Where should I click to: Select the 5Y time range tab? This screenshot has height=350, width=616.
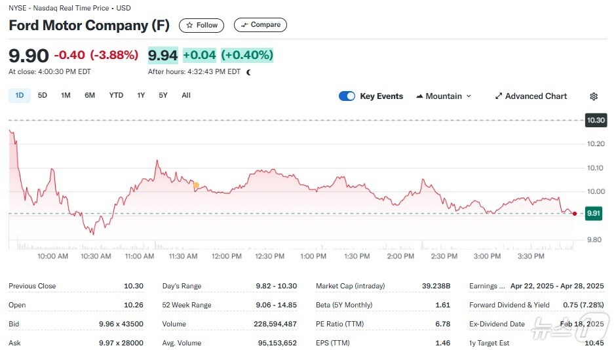(x=163, y=96)
